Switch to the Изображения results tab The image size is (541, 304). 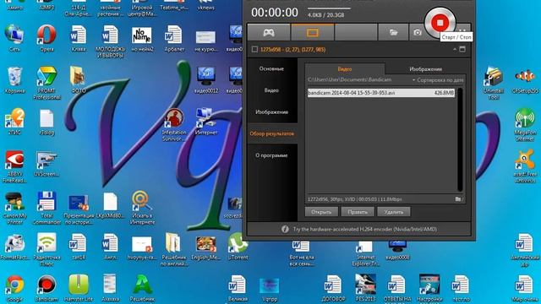(425, 69)
